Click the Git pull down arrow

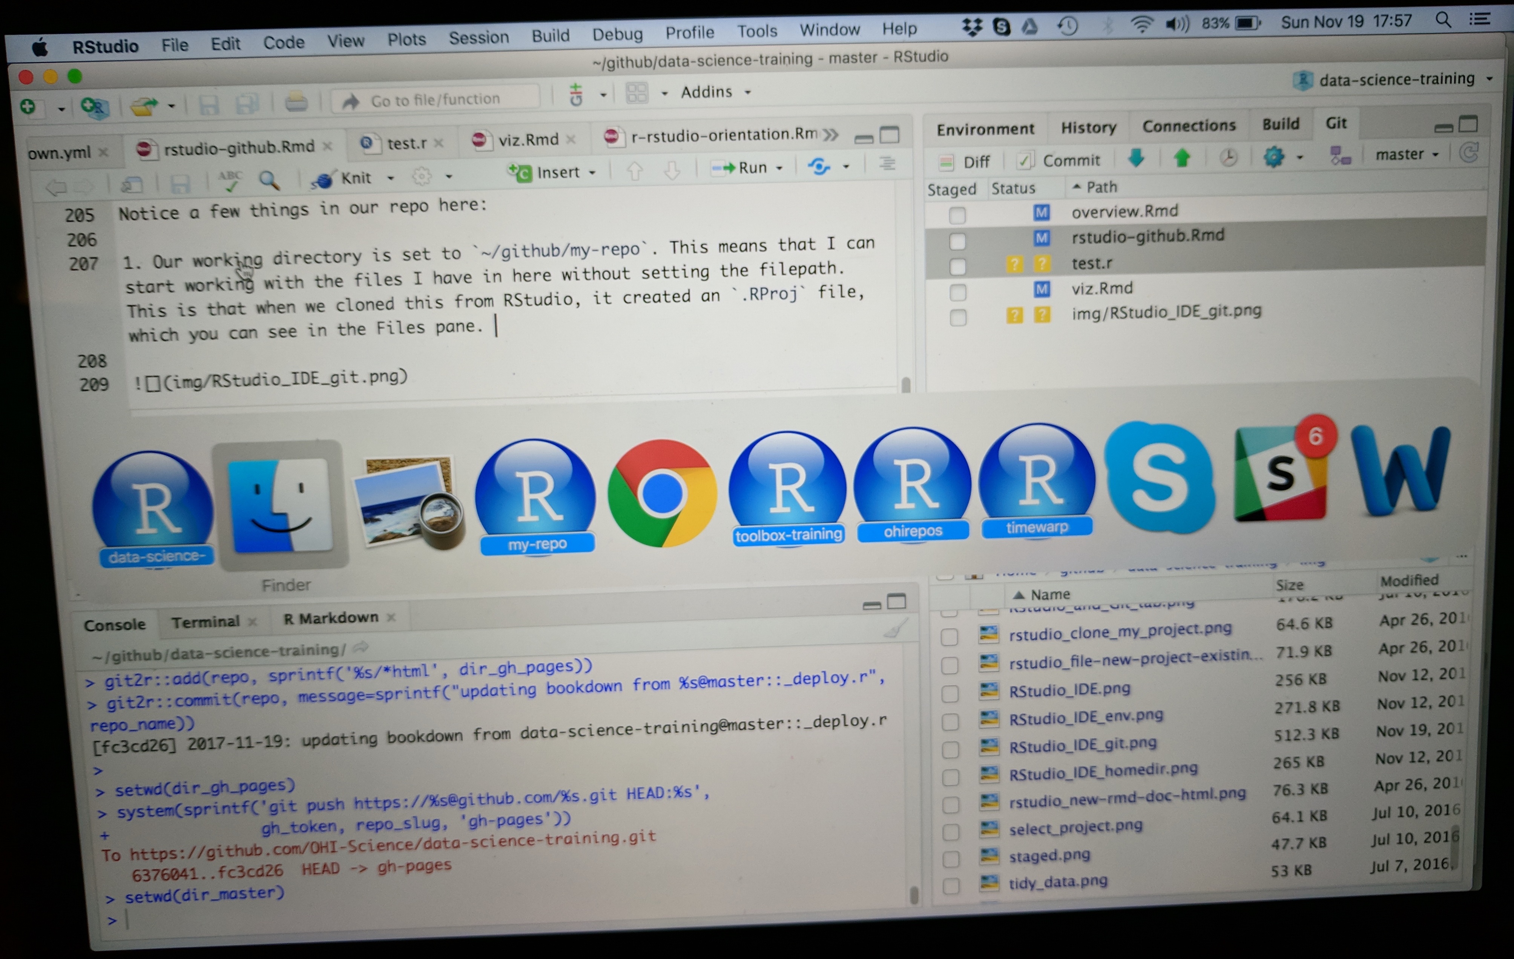pos(1136,158)
